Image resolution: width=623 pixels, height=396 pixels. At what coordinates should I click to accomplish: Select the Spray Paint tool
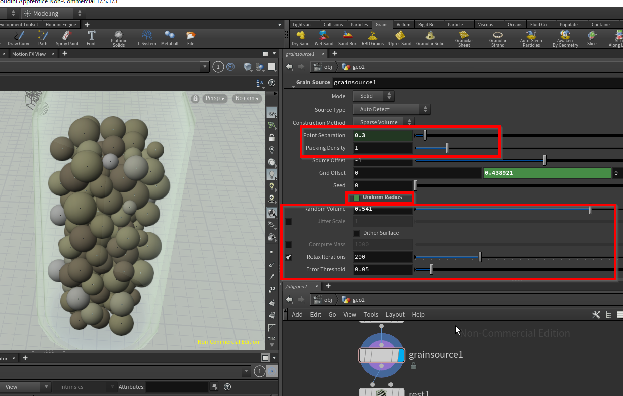[x=67, y=38]
